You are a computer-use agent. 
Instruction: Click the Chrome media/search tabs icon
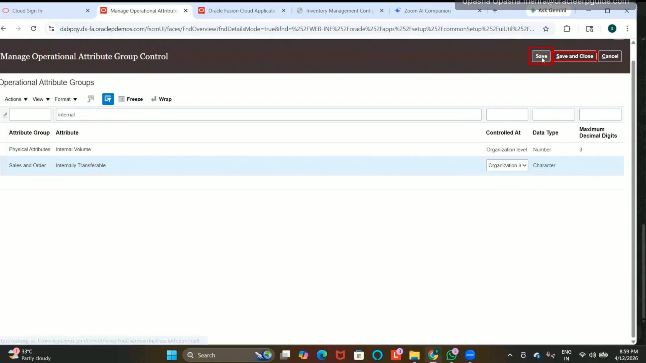(x=589, y=29)
